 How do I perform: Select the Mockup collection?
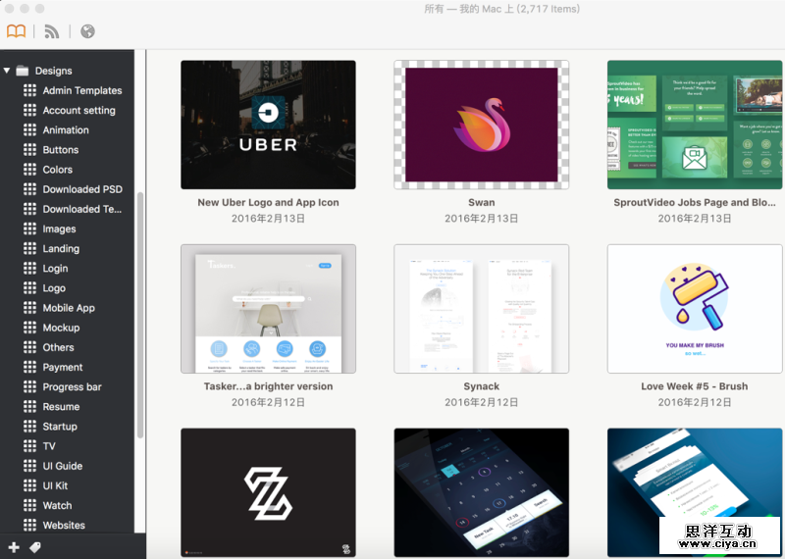61,328
